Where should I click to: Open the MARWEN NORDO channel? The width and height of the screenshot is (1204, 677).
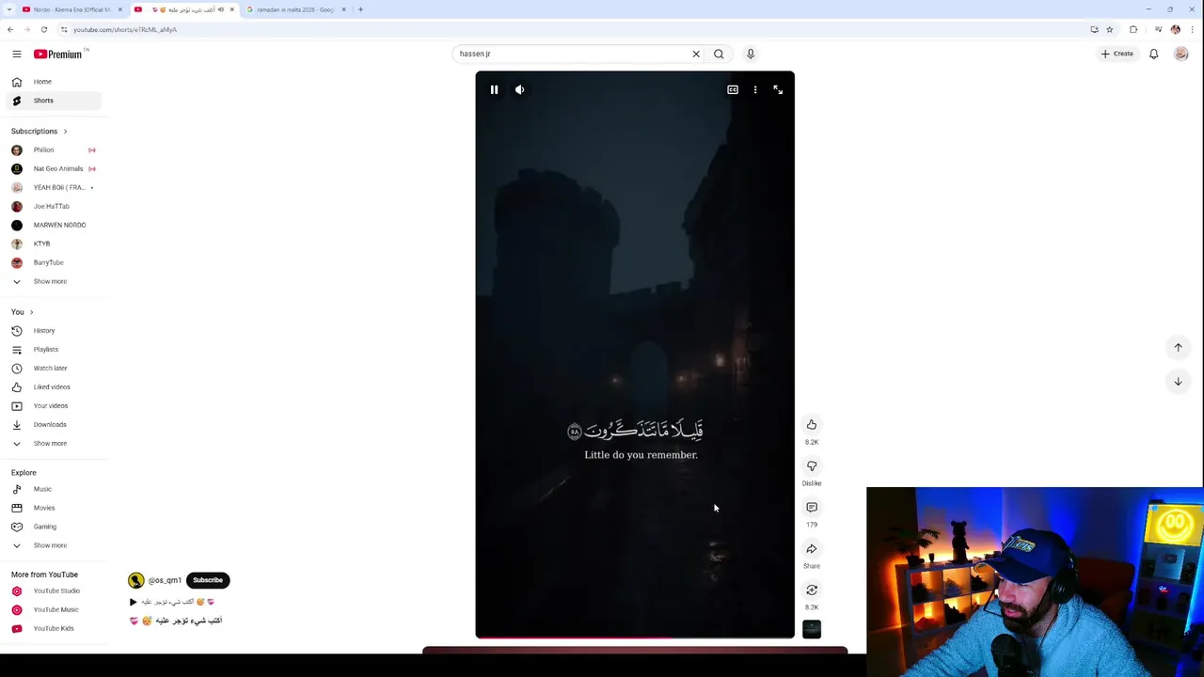(52, 226)
